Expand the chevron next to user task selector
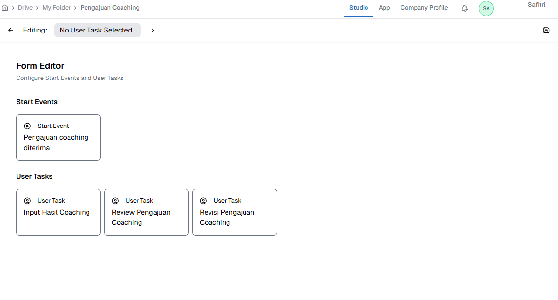The image size is (558, 300). [153, 30]
